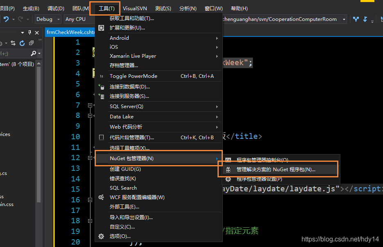The image size is (383, 247).
Task: Click the NuGet solution packages icon
Action: (x=228, y=170)
